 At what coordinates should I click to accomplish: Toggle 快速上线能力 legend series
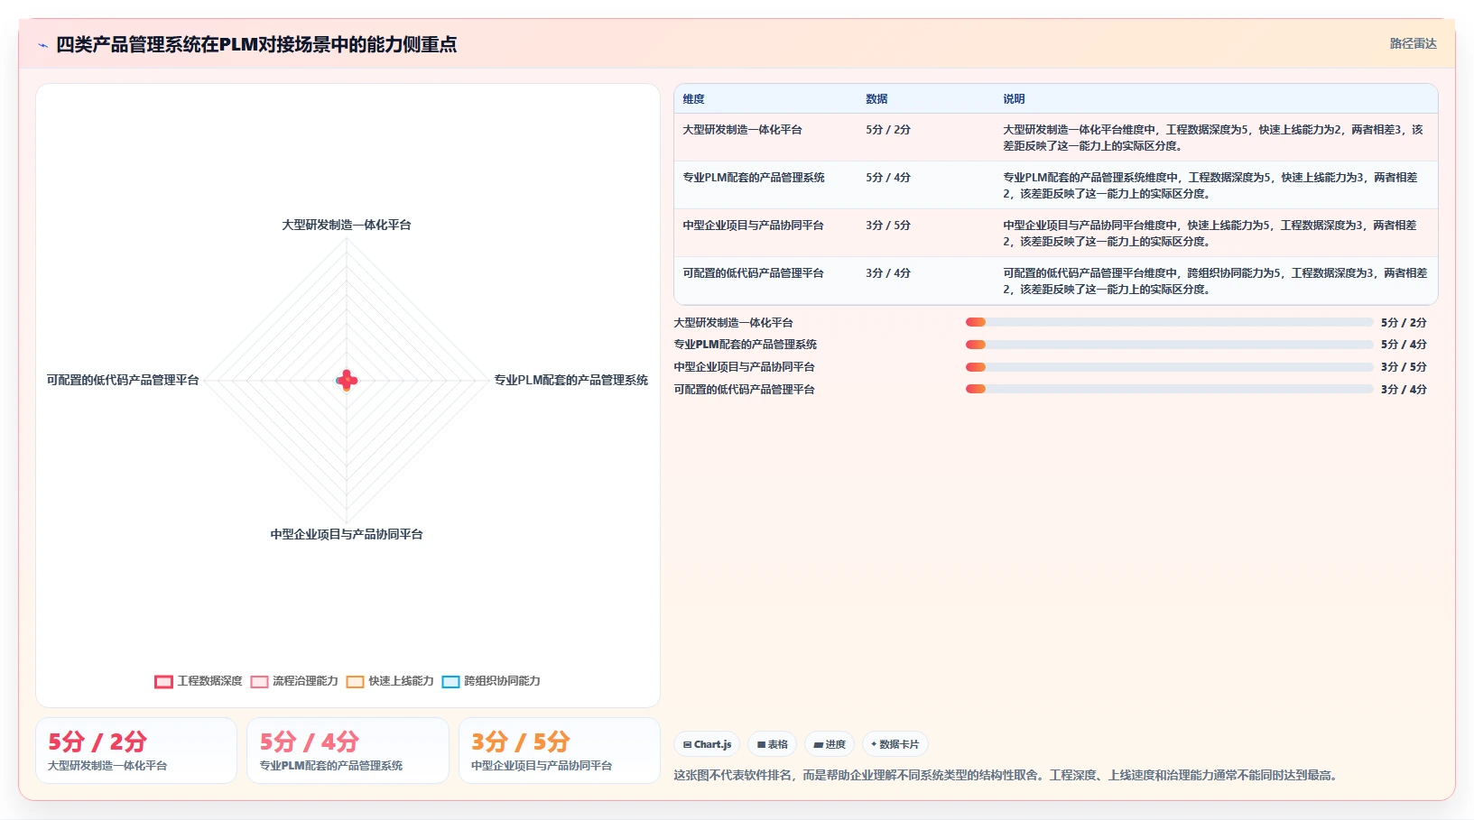click(x=390, y=681)
